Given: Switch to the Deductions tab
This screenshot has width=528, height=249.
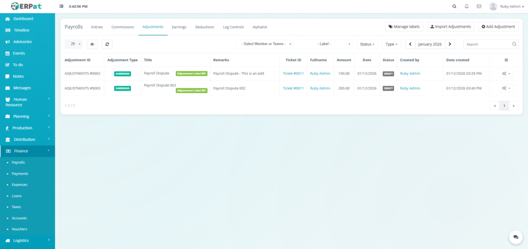Looking at the screenshot, I should click(205, 27).
